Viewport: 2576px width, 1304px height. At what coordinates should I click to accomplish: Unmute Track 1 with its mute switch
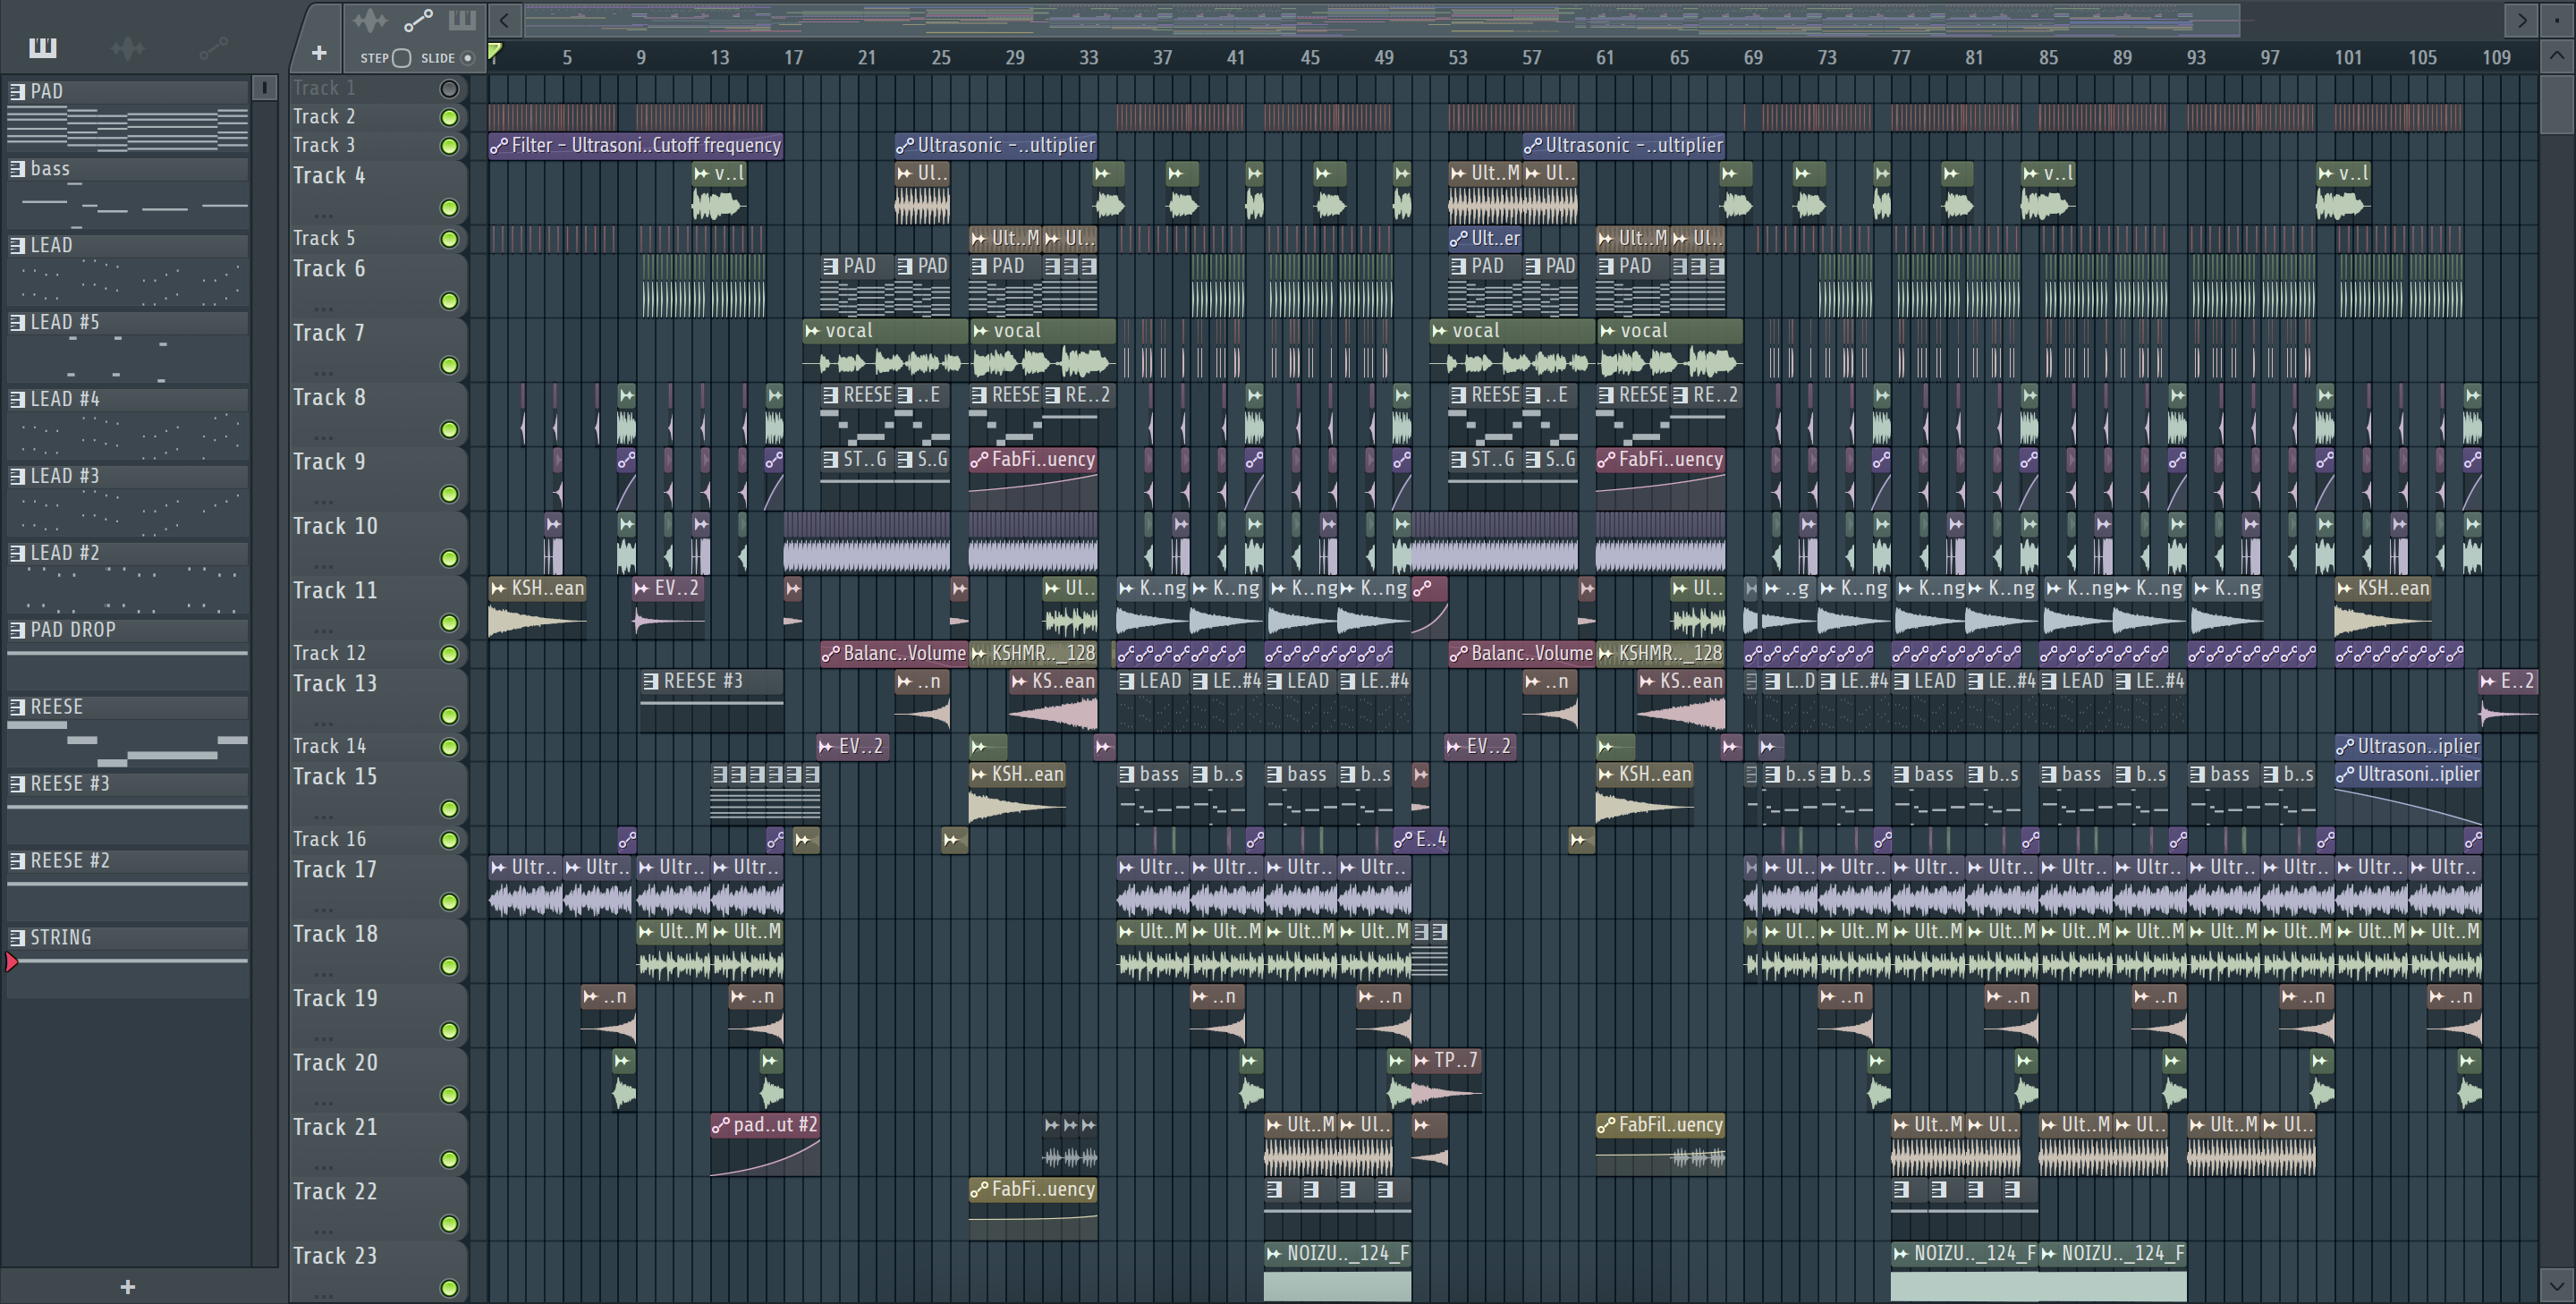coord(450,89)
